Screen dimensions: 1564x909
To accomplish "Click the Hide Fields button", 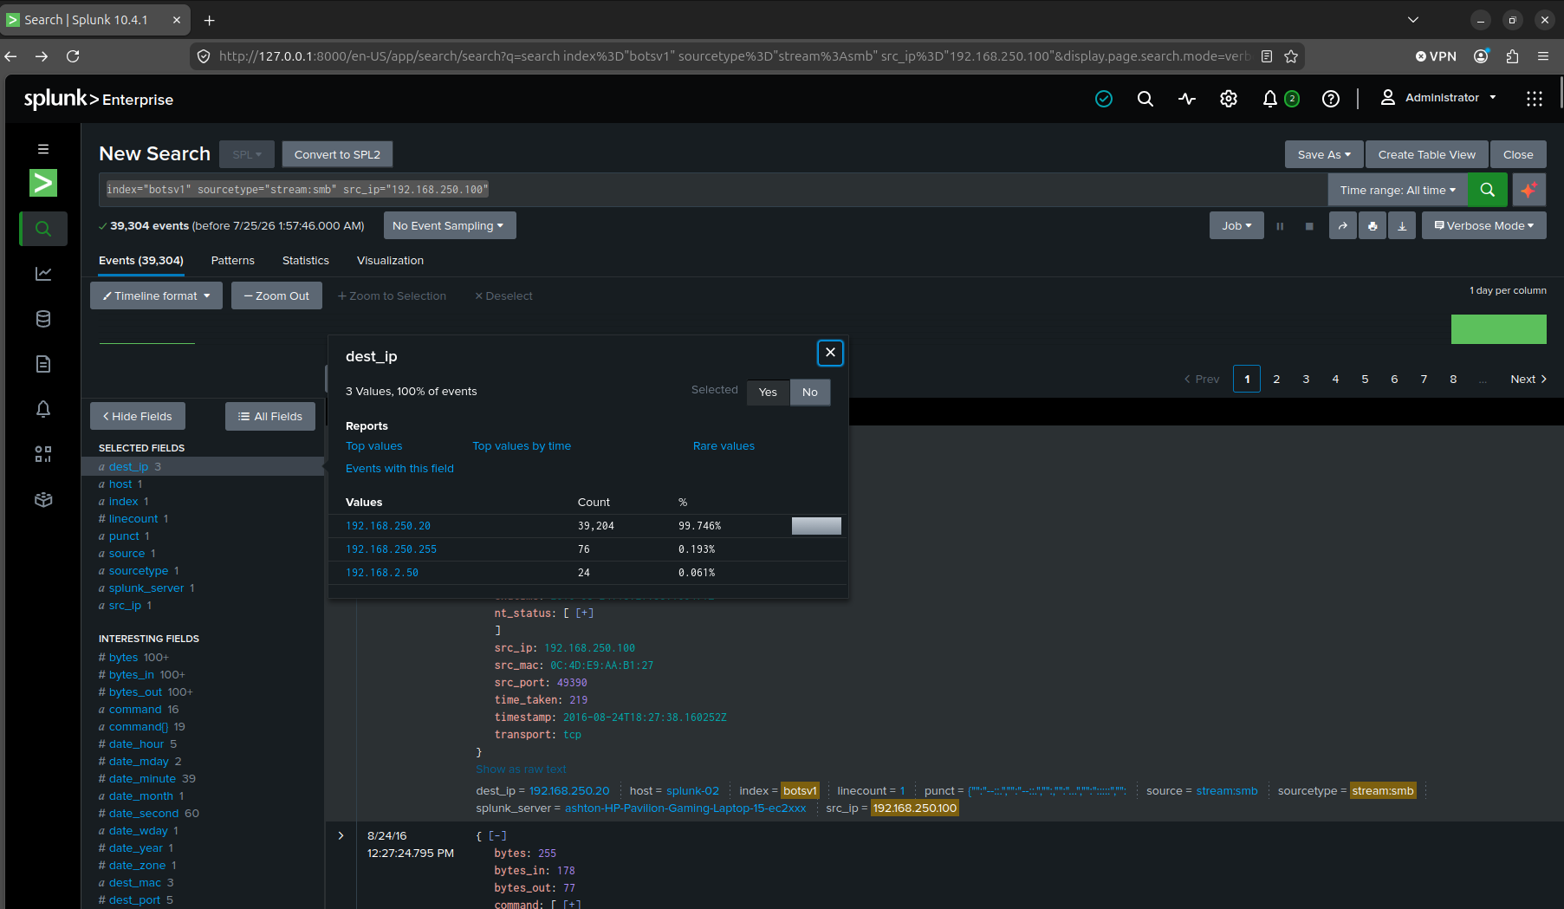I will pyautogui.click(x=138, y=416).
